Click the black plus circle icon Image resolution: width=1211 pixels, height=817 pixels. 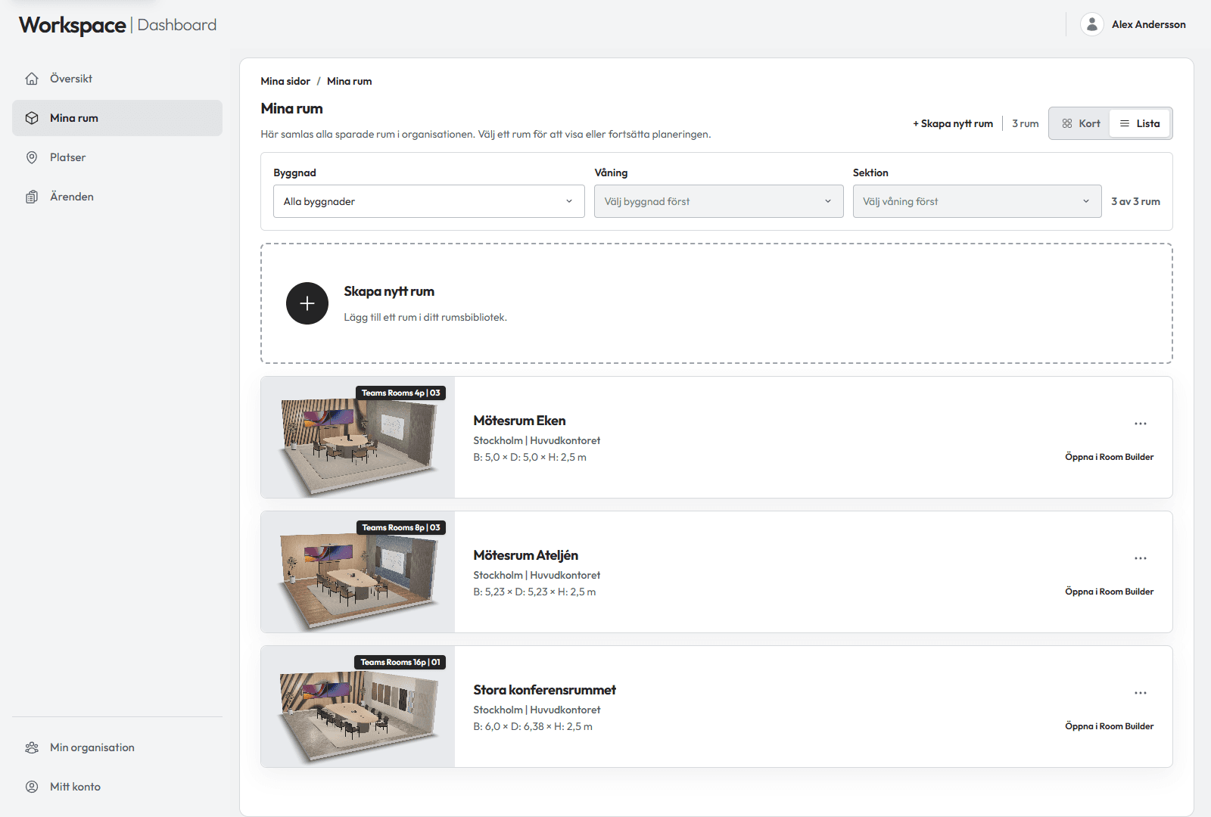(x=307, y=303)
